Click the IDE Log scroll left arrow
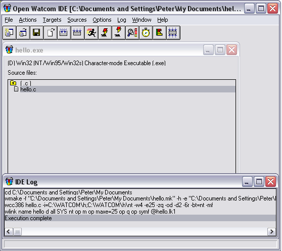282x251 pixels. point(9,232)
